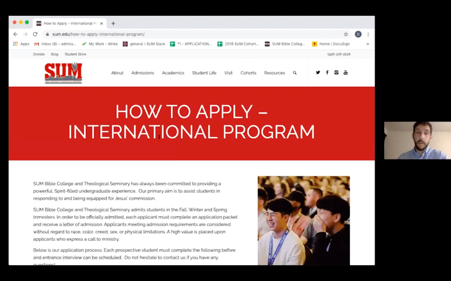This screenshot has width=451, height=281.
Task: Click the Twitter icon in header
Action: [x=318, y=73]
